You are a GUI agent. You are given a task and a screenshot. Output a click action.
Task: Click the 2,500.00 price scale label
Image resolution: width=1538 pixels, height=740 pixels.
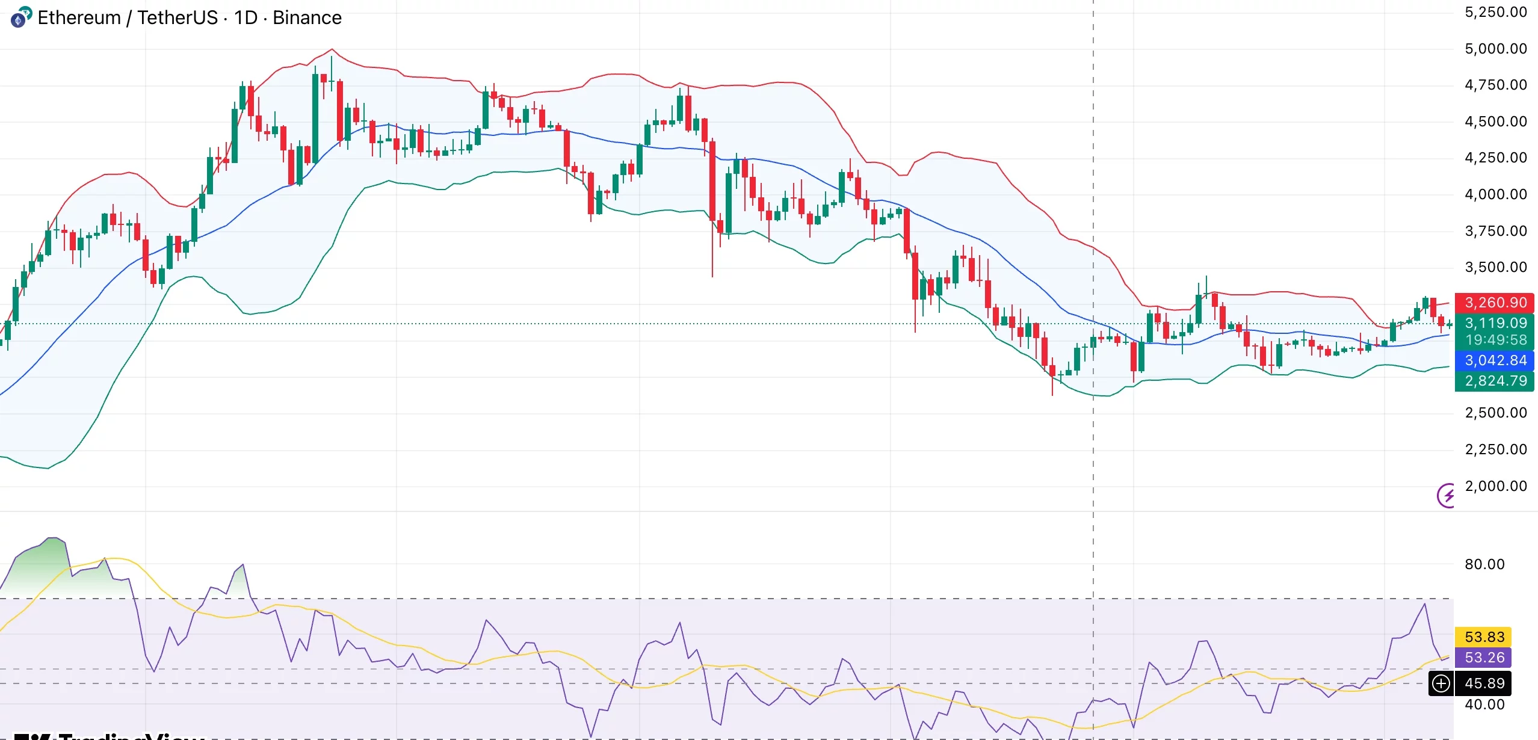click(x=1496, y=413)
